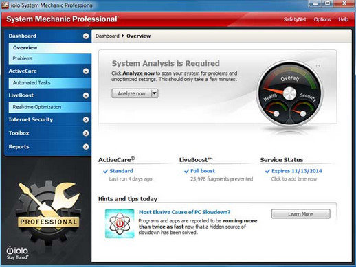Click the checkmark icon beside Full boost
This screenshot has height=267, width=356.
[186, 171]
